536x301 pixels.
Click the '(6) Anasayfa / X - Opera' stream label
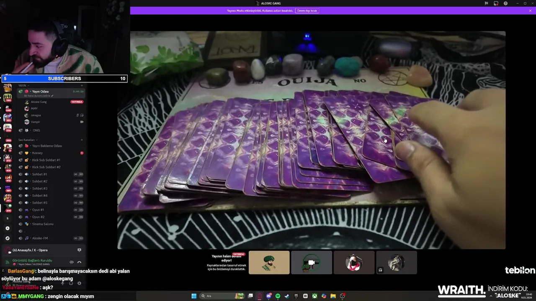(x=30, y=250)
